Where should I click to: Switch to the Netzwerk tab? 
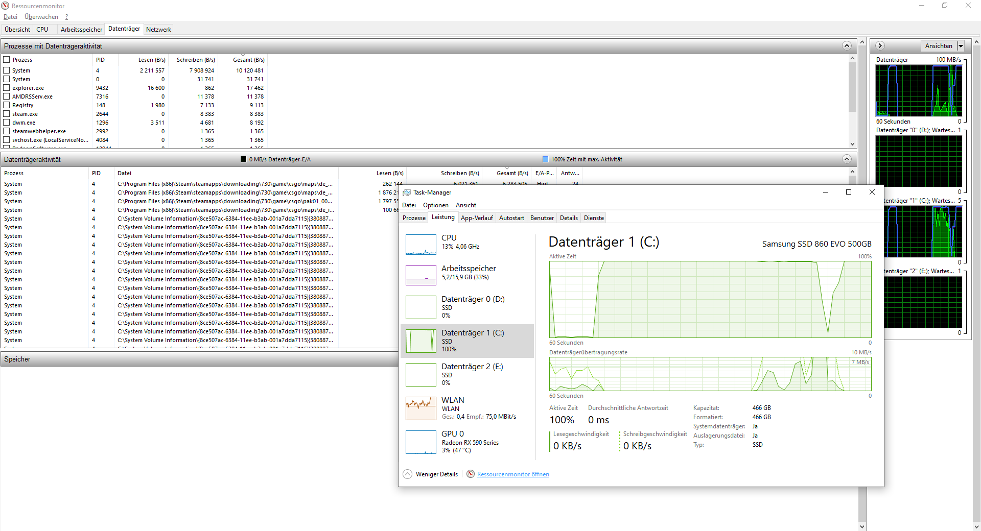coord(158,30)
